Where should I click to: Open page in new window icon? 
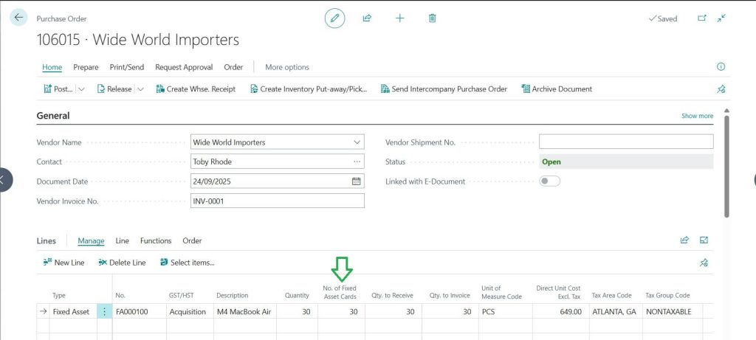702,18
